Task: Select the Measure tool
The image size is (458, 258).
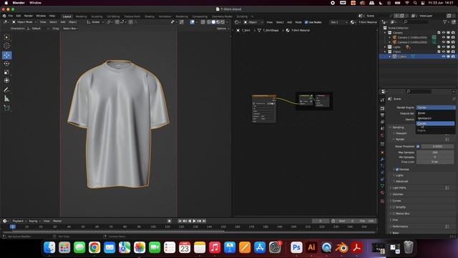Action: (6, 99)
